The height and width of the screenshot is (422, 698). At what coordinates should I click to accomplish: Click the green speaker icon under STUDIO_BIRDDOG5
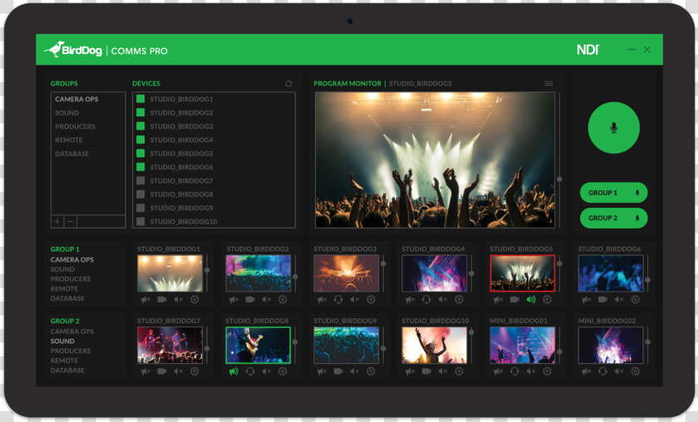point(531,300)
